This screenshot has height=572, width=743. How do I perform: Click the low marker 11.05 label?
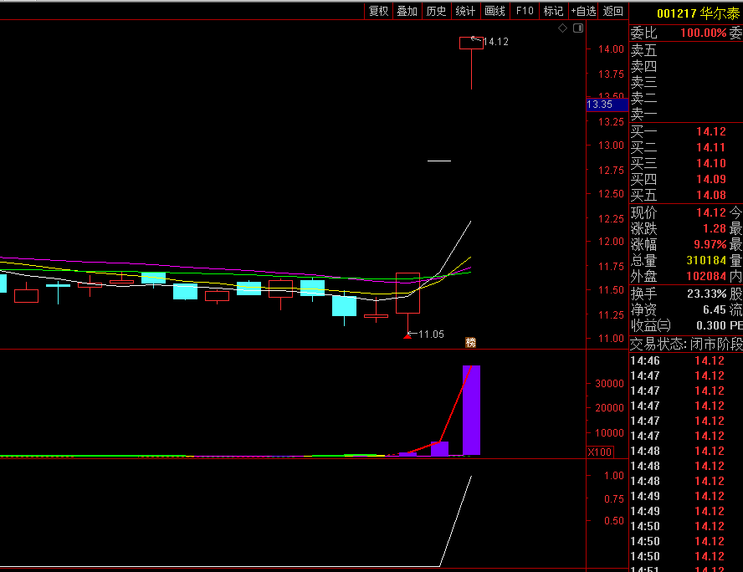[x=431, y=335]
